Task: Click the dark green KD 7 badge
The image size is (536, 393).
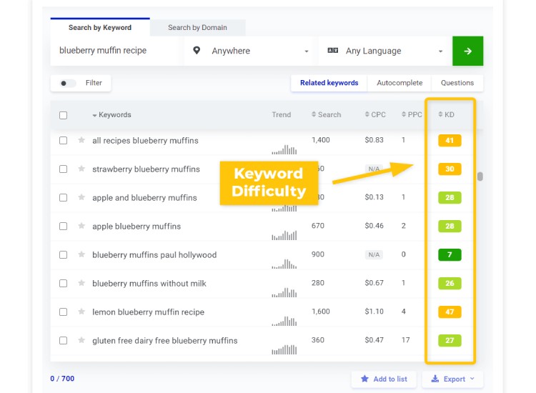Action: pos(450,254)
